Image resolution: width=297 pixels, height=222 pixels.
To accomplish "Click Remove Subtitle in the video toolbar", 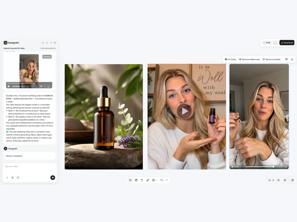I will (271, 59).
